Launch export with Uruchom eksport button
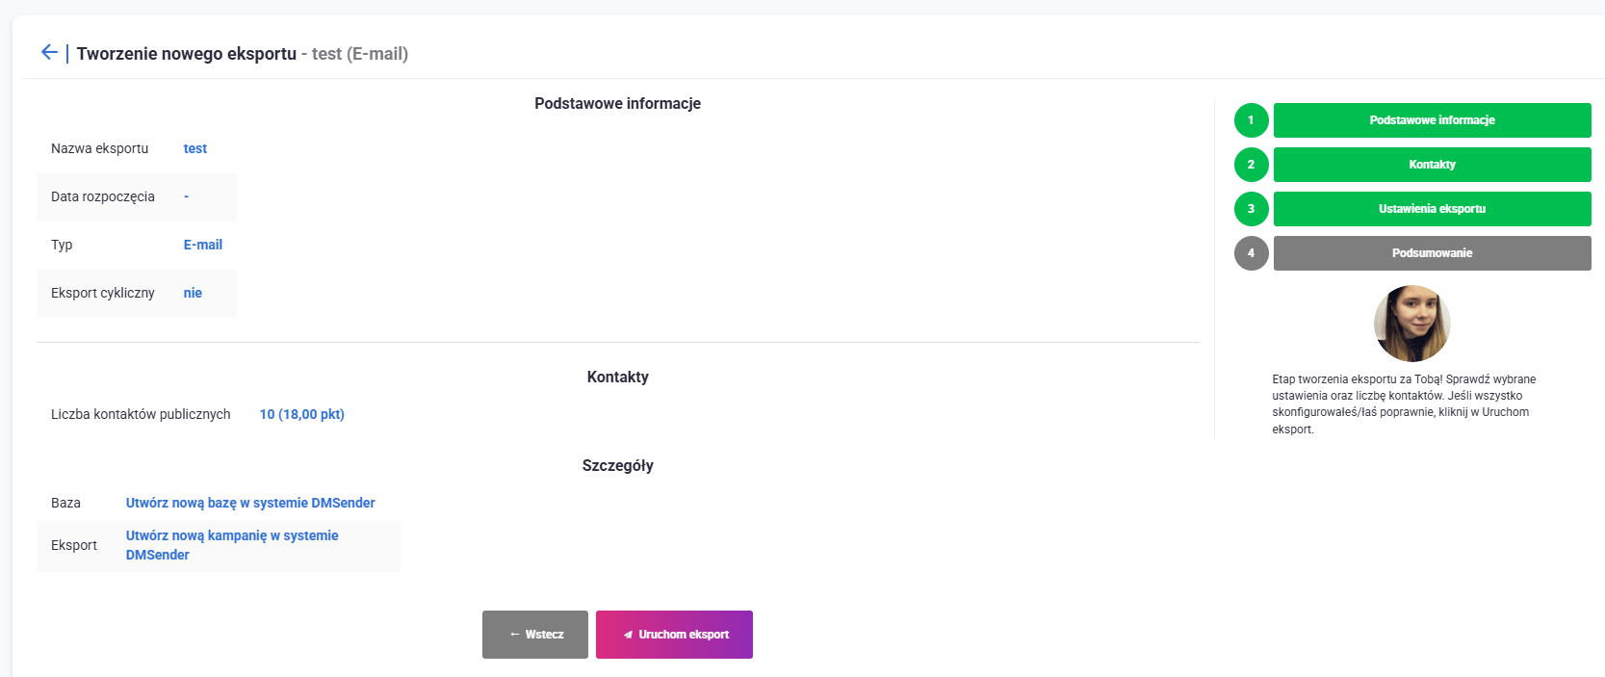 pyautogui.click(x=674, y=635)
